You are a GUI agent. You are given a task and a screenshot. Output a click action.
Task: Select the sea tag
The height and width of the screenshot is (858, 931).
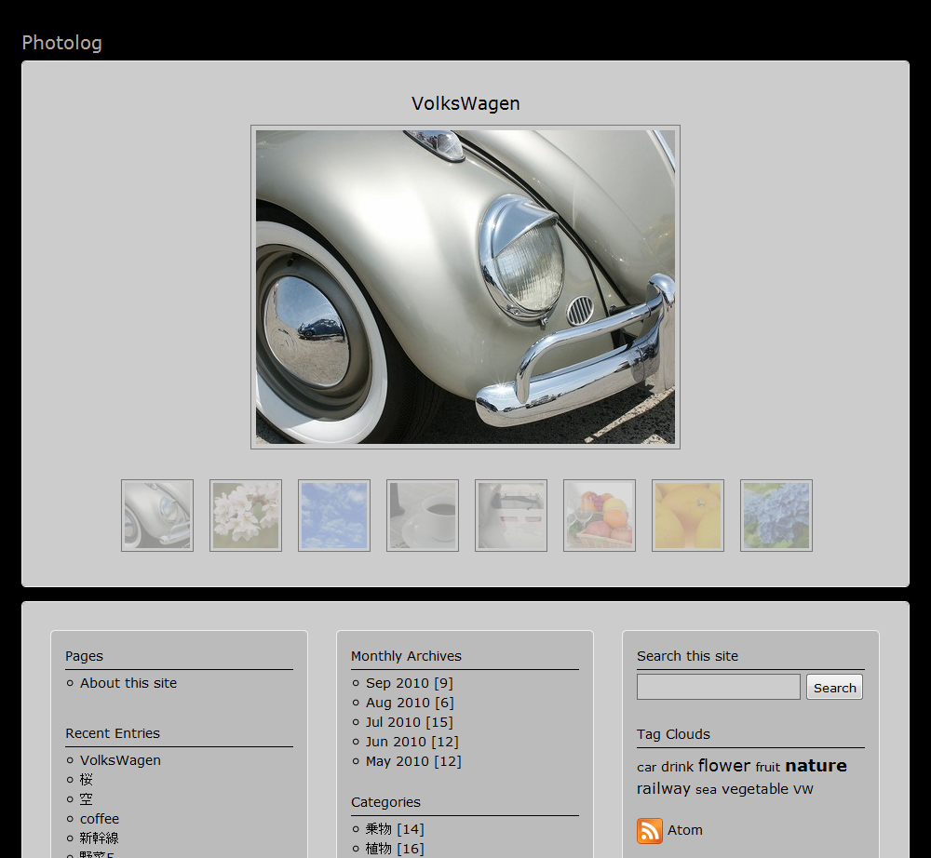pyautogui.click(x=706, y=790)
